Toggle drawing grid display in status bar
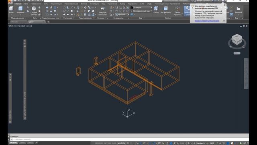Screen dimensions: 257x145 (x=128, y=143)
